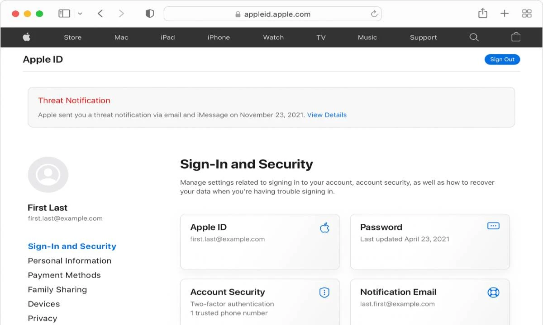Click the 1 trusted phone number text
This screenshot has height=325, width=543.
[x=229, y=313]
